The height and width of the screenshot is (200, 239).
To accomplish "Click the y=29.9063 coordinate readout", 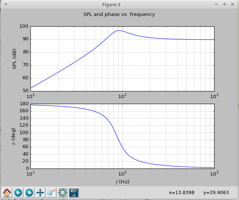I will (x=216, y=193).
